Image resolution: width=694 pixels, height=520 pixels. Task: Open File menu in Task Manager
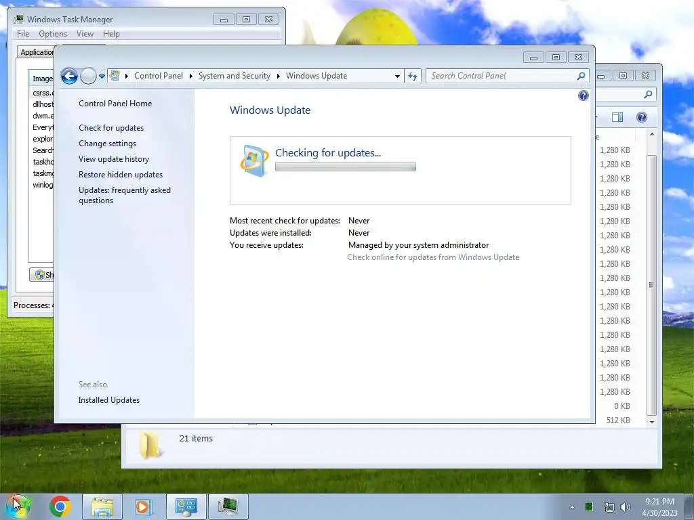pyautogui.click(x=23, y=34)
